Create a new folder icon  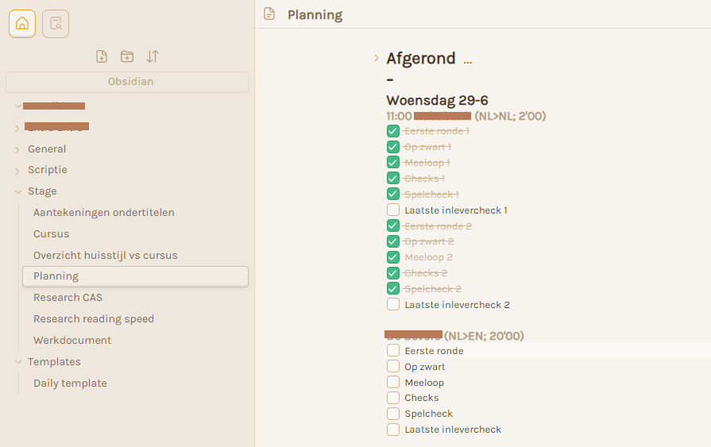pyautogui.click(x=127, y=56)
